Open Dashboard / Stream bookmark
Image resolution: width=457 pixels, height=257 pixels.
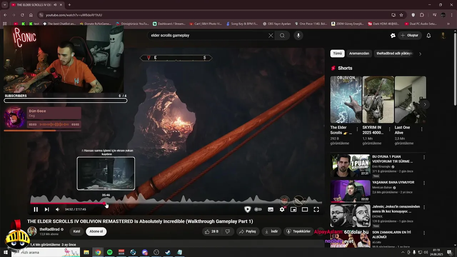click(169, 24)
